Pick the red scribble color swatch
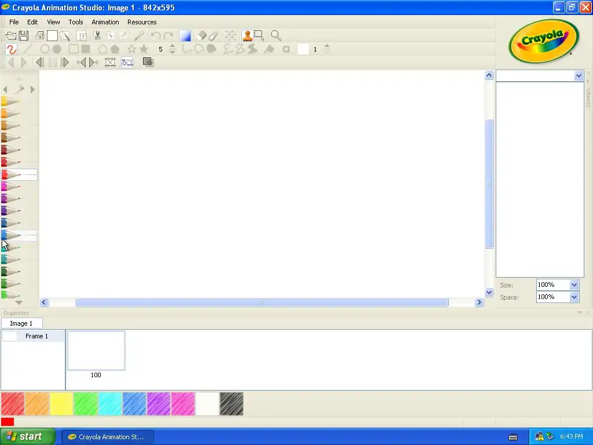Image resolution: width=593 pixels, height=445 pixels. (13, 404)
